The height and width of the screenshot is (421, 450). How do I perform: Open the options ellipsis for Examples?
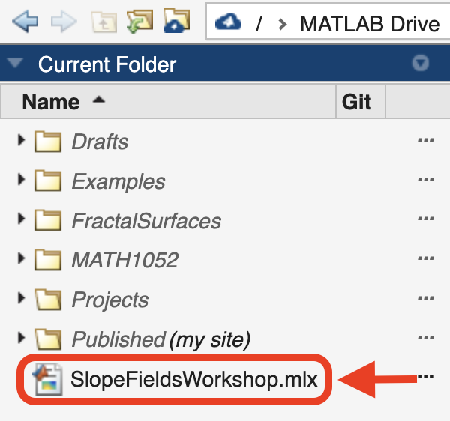tap(425, 180)
